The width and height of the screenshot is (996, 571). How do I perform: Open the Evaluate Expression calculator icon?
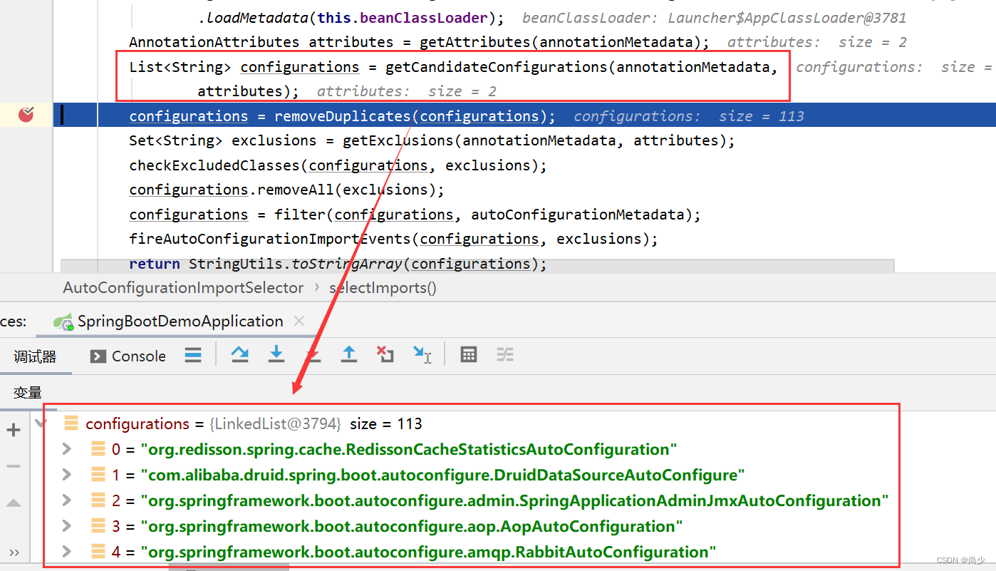(x=469, y=354)
